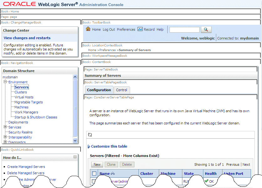Click Domain Structure scroll down arrow
Screen dimensions: 262x188
click(x=75, y=141)
